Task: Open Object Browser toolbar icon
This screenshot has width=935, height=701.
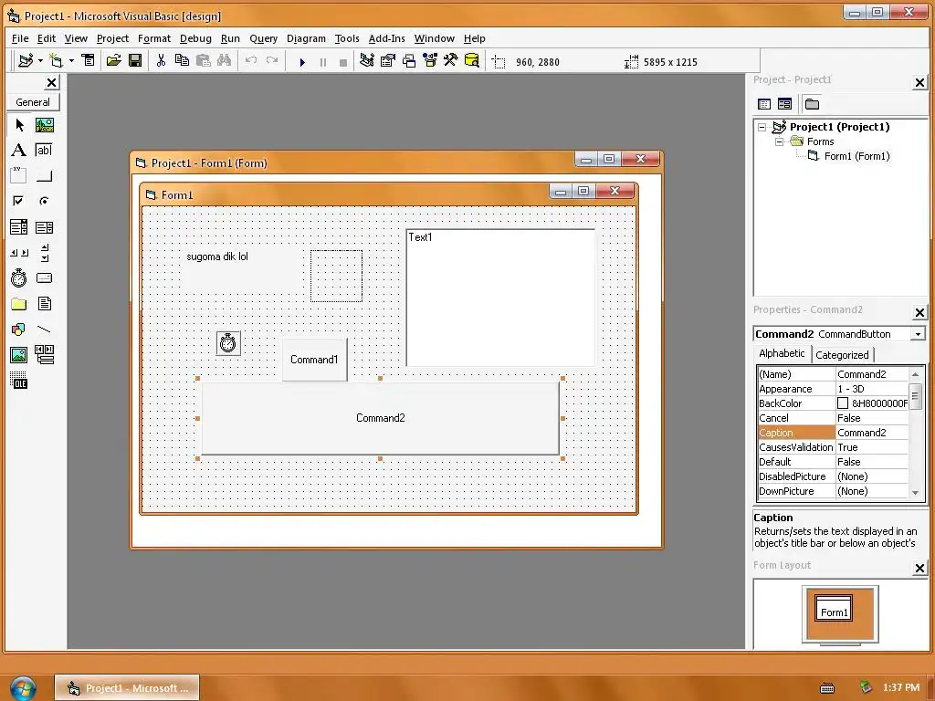Action: pyautogui.click(x=429, y=61)
